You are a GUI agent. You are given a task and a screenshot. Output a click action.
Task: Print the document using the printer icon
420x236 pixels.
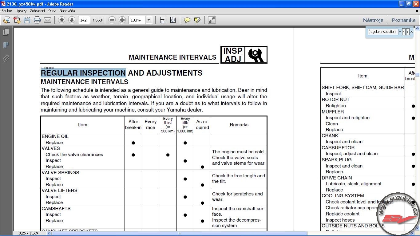pos(37,20)
